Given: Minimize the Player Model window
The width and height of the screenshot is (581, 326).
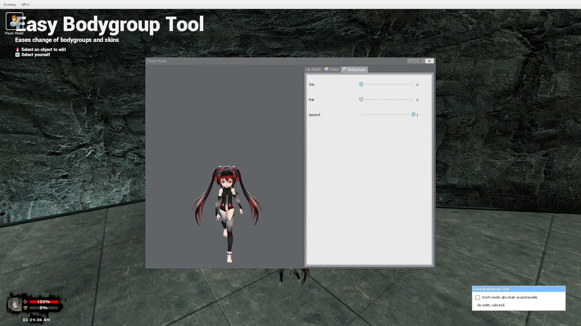Looking at the screenshot, I should [412, 61].
